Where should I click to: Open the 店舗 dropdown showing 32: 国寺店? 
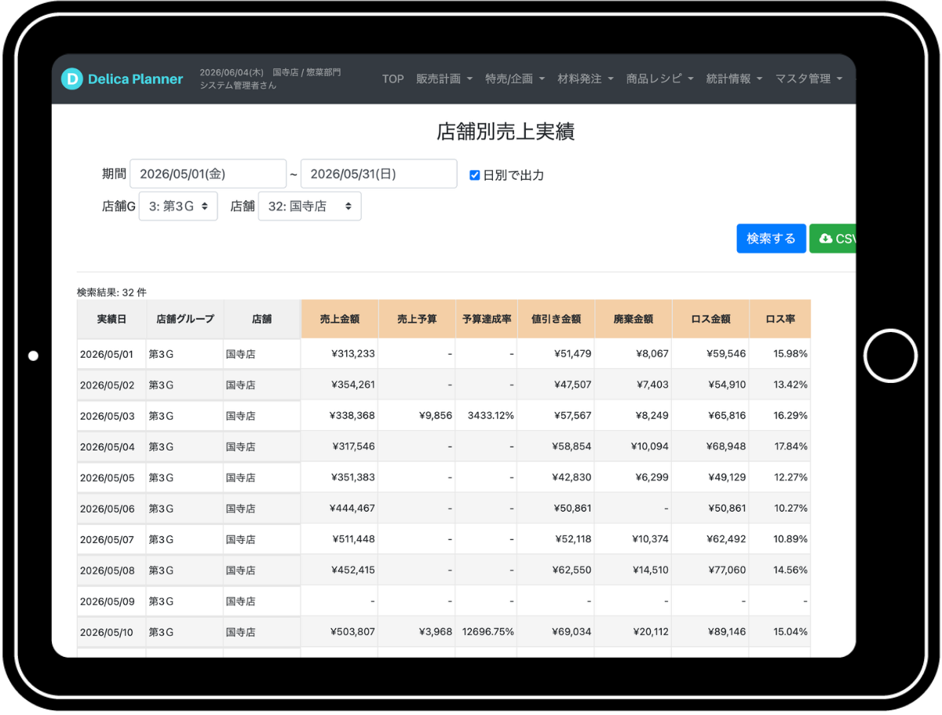point(309,206)
